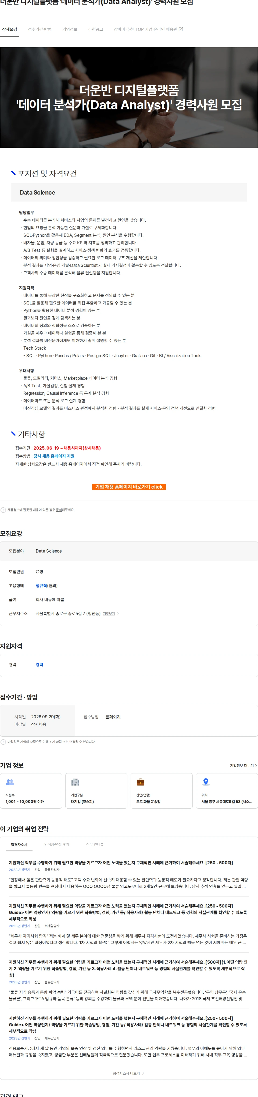Open the 기업정보 tab

70,29
